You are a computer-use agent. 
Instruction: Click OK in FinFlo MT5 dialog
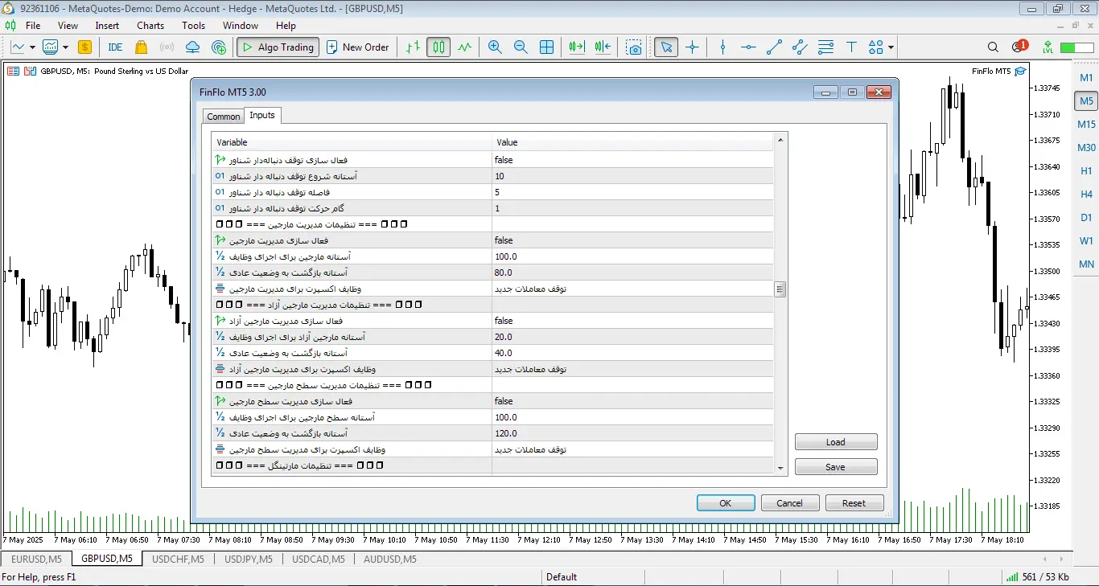pos(726,503)
